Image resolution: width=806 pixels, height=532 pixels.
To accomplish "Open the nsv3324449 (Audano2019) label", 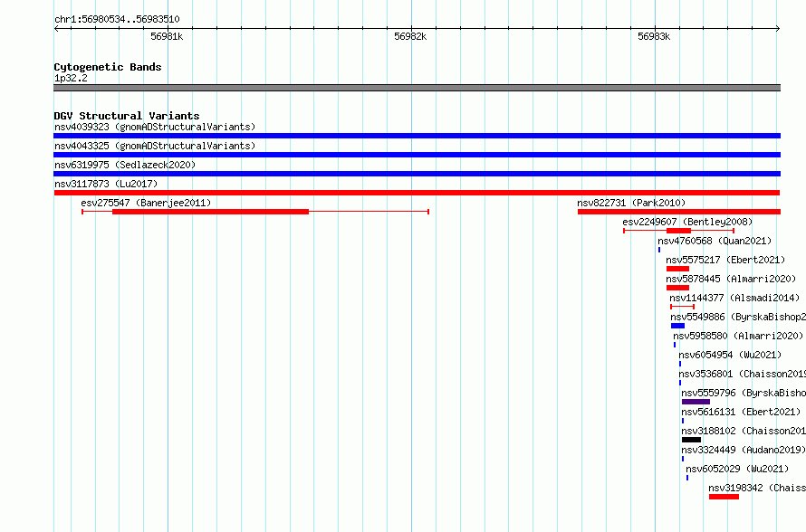I will [x=744, y=450].
